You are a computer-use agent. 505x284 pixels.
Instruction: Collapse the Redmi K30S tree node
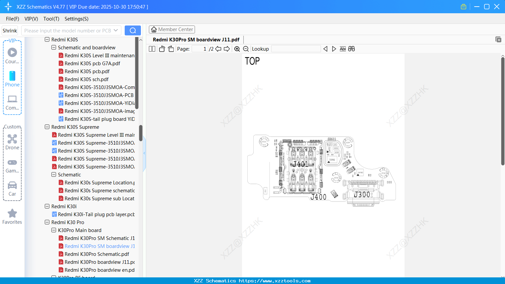click(x=47, y=40)
